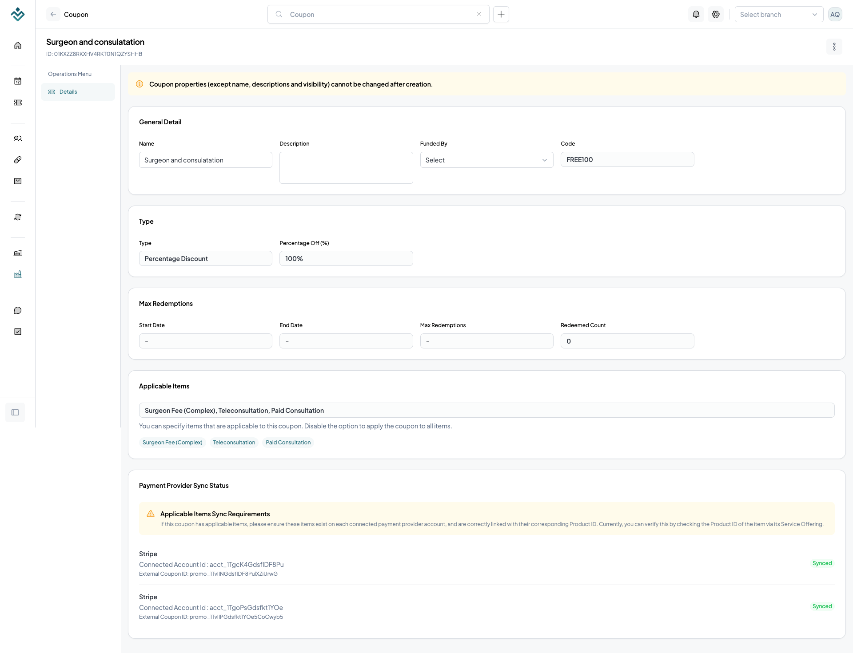Open the chat bubble sidebar icon

[18, 310]
